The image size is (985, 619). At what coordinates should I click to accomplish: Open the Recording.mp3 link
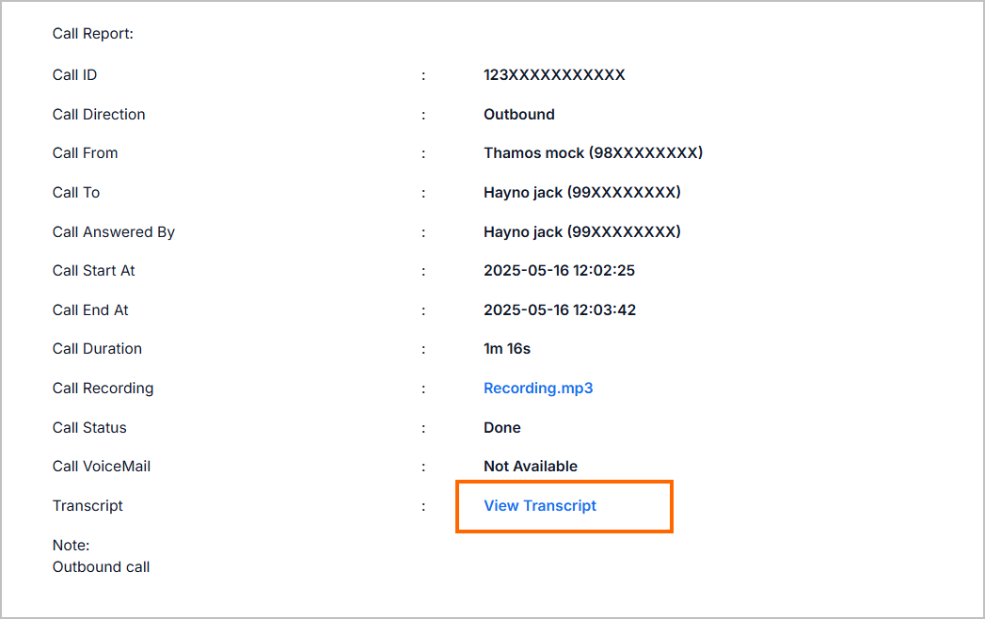pyautogui.click(x=538, y=389)
